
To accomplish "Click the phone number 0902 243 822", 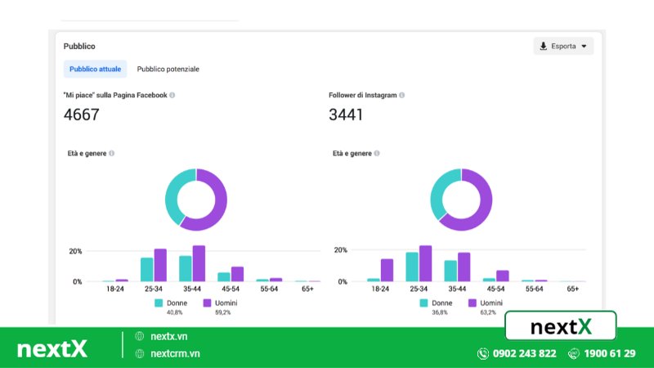I will coord(525,353).
